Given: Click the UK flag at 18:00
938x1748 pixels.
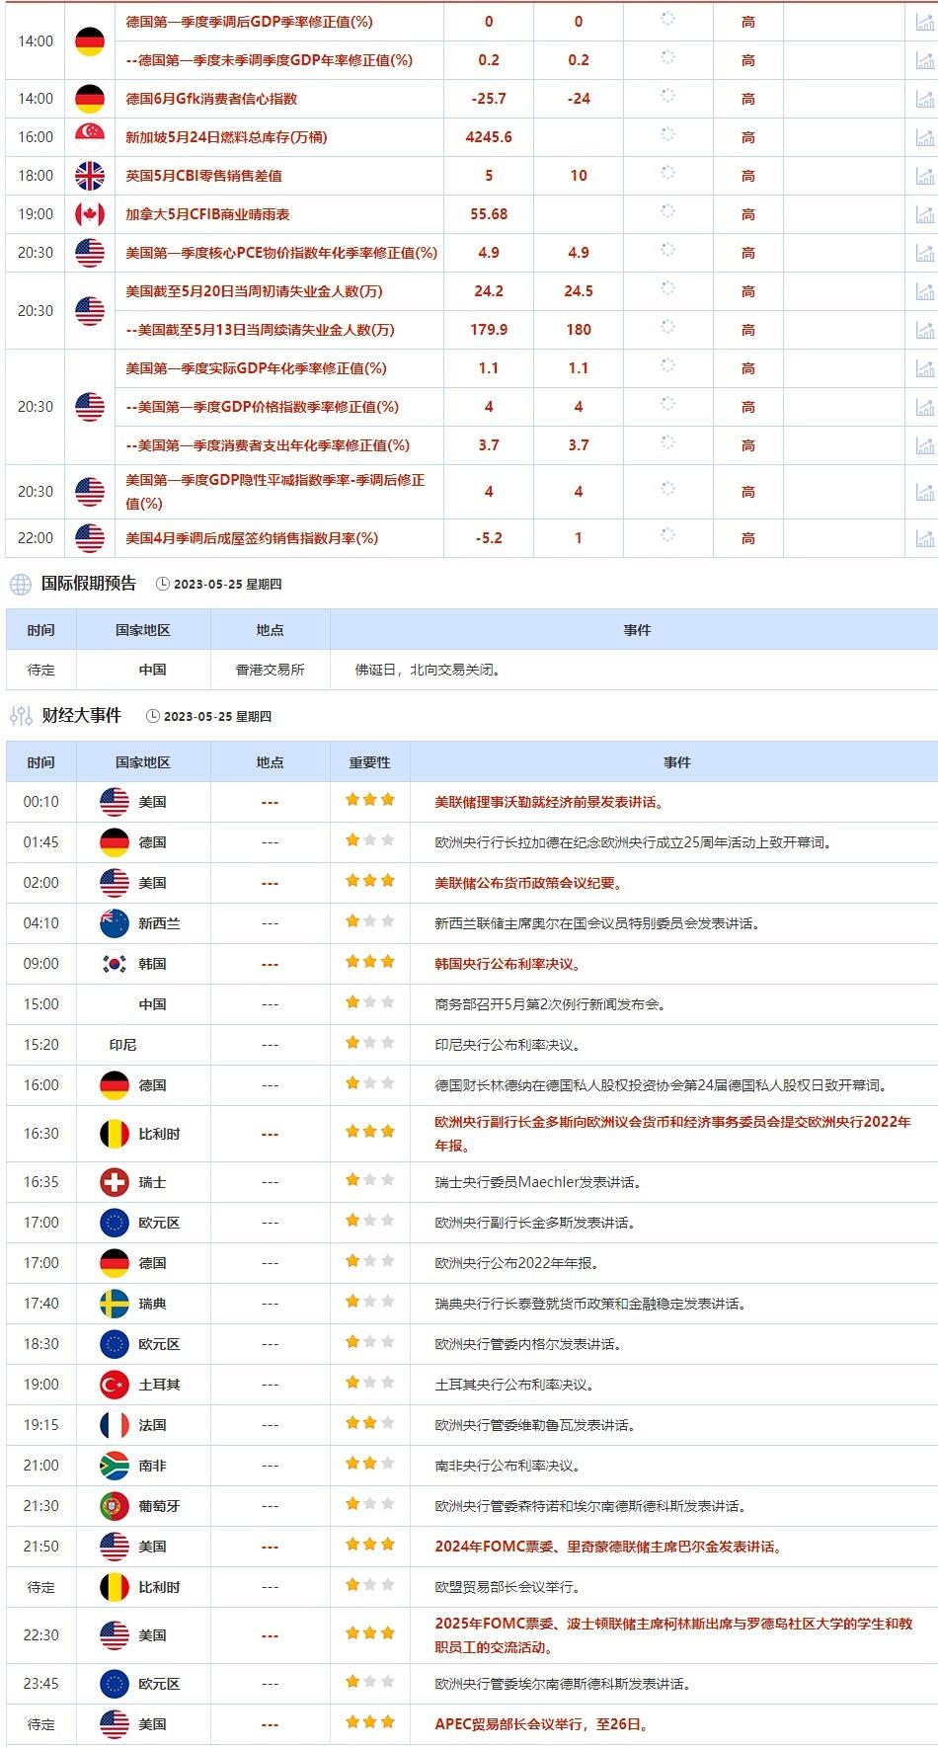Looking at the screenshot, I should (x=90, y=176).
